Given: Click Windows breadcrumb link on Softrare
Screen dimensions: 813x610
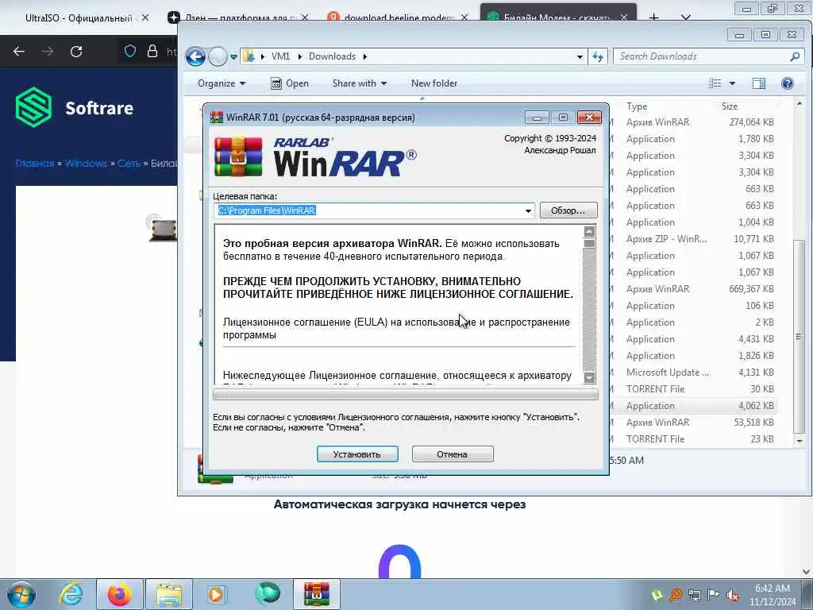Looking at the screenshot, I should 86,163.
